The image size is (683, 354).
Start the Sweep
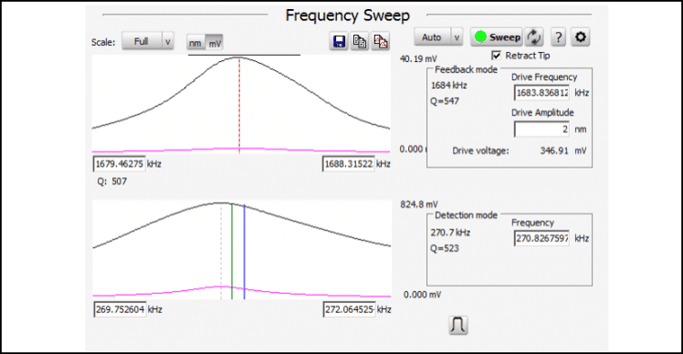pyautogui.click(x=497, y=37)
